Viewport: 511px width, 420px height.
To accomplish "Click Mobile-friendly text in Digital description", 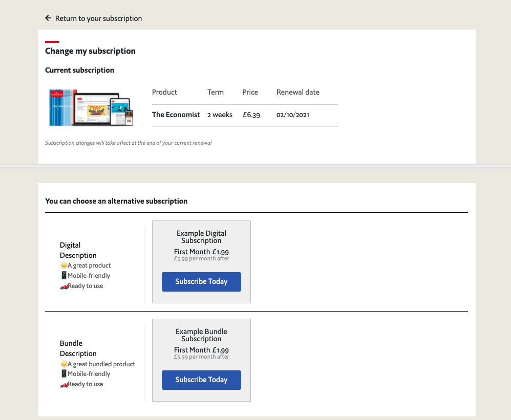I will pyautogui.click(x=89, y=276).
